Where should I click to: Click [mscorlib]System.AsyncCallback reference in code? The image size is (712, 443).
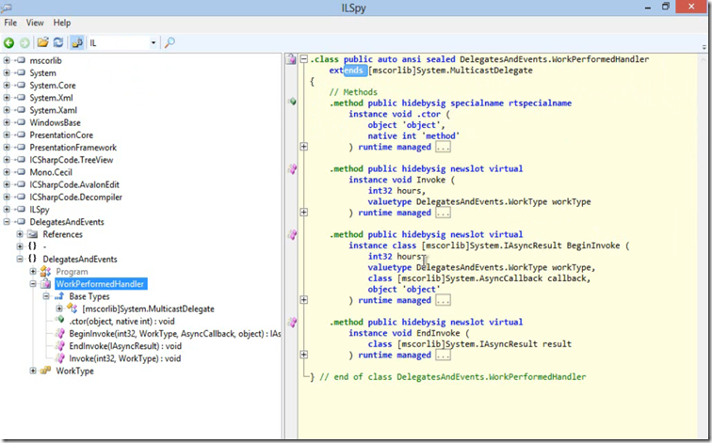pyautogui.click(x=470, y=278)
